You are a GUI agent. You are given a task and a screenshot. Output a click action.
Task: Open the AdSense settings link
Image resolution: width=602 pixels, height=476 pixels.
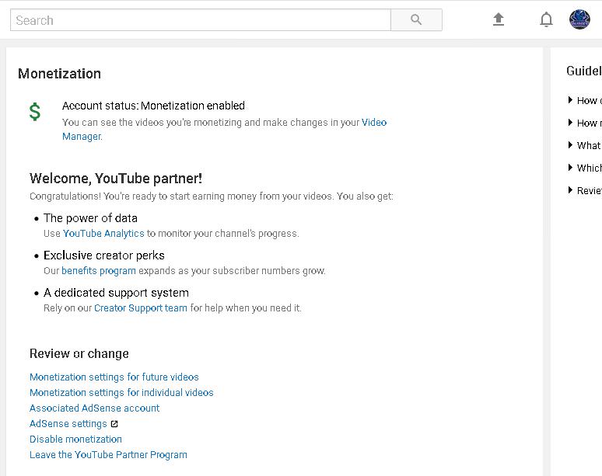[x=68, y=424]
